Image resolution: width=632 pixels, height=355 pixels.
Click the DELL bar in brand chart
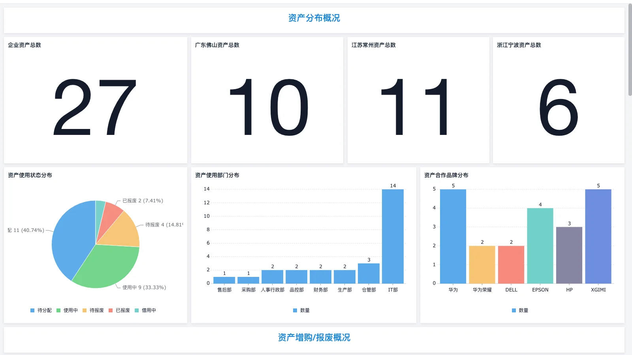pyautogui.click(x=511, y=265)
